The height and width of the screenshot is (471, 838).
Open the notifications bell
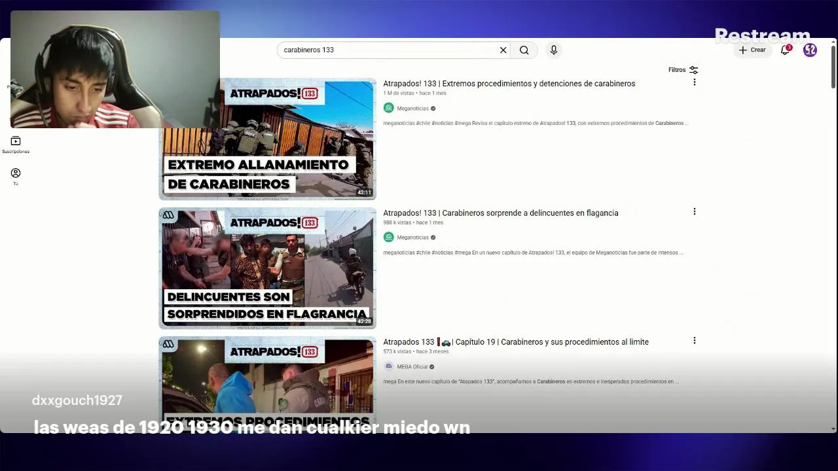click(x=785, y=50)
